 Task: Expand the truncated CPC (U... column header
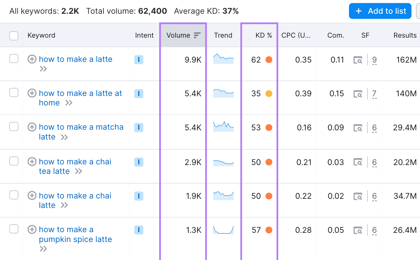click(x=297, y=35)
